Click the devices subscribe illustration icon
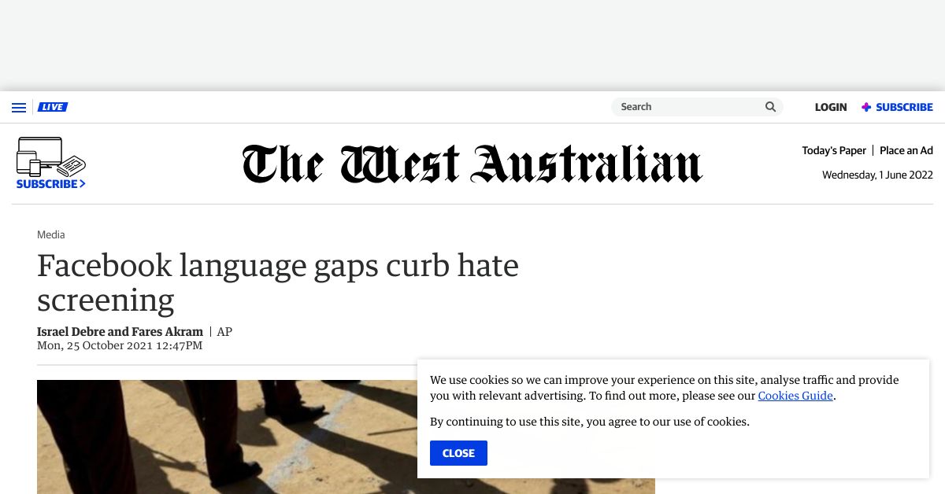The height and width of the screenshot is (494, 945). tap(51, 157)
